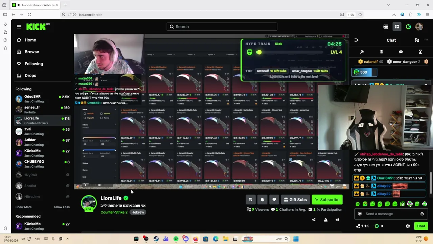Viewport: 433px width, 244px height.
Task: Click the speech bubble chat mode icon
Action: pos(401,52)
